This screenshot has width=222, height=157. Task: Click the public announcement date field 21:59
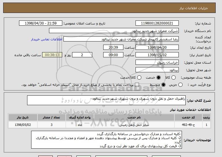(41, 23)
